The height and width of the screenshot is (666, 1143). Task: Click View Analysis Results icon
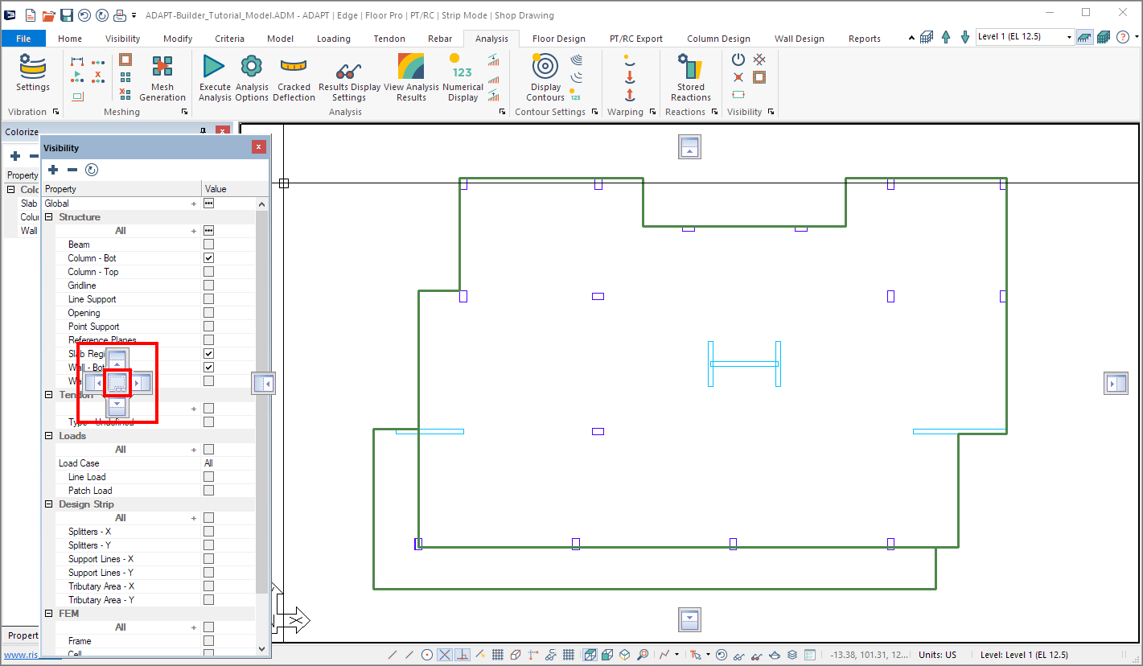point(411,67)
